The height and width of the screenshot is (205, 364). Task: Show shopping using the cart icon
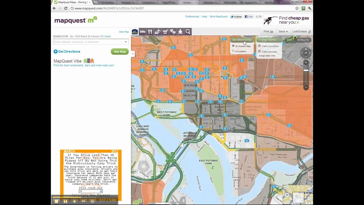pos(165,32)
